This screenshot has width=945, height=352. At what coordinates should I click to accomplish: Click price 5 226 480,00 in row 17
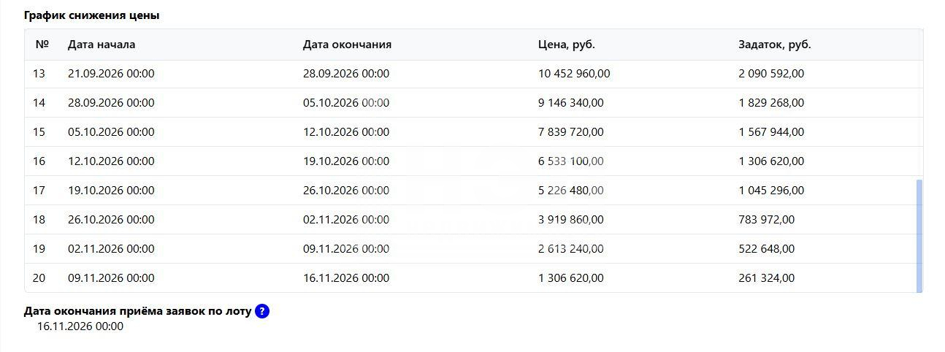571,191
